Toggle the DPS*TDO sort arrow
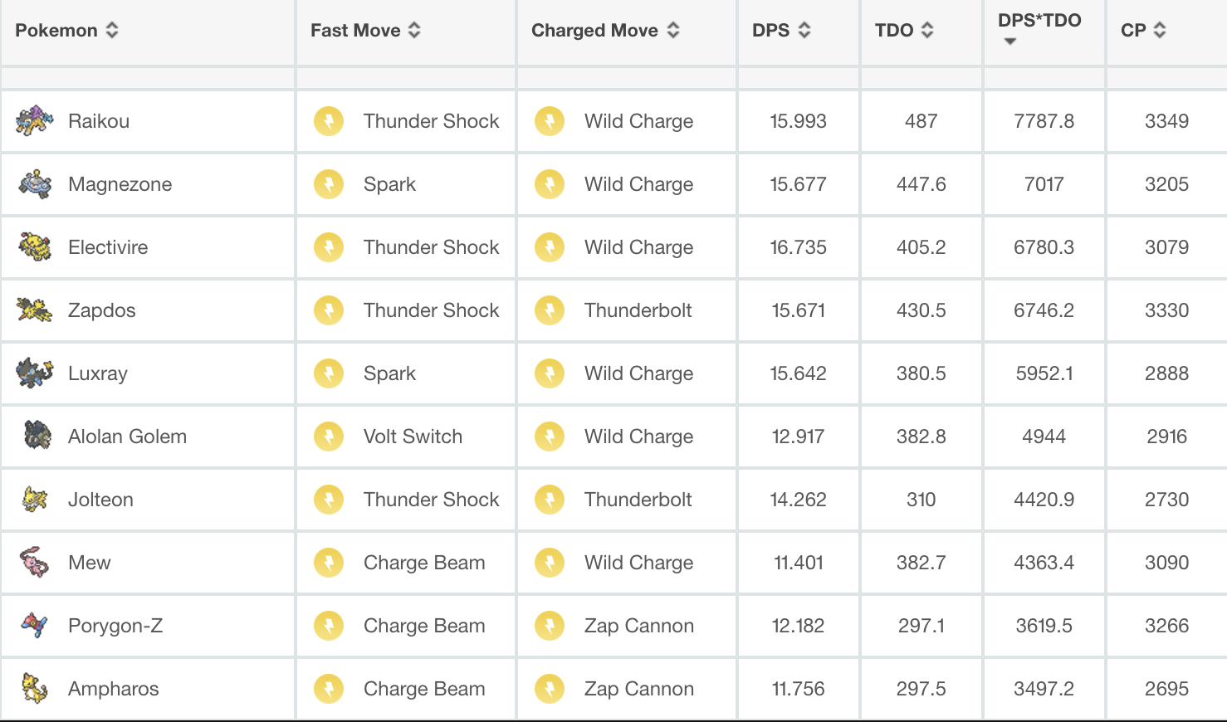The width and height of the screenshot is (1227, 722). [1010, 41]
